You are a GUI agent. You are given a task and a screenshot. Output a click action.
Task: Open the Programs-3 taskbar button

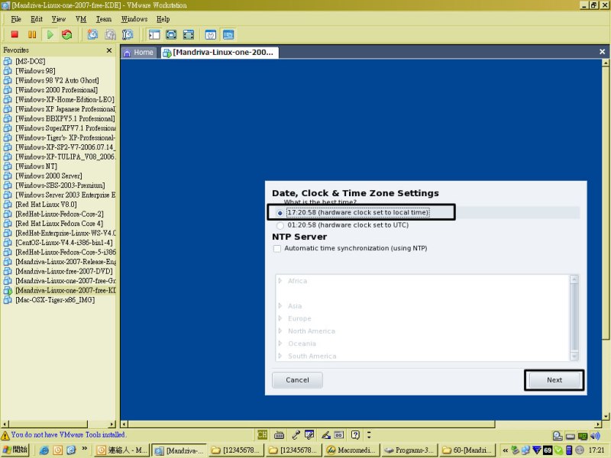(x=409, y=450)
